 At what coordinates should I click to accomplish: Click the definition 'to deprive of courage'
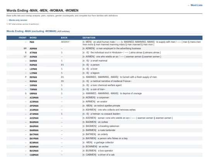click(x=131, y=93)
